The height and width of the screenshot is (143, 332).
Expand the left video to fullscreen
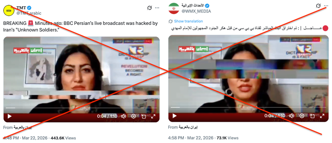[x=153, y=116]
